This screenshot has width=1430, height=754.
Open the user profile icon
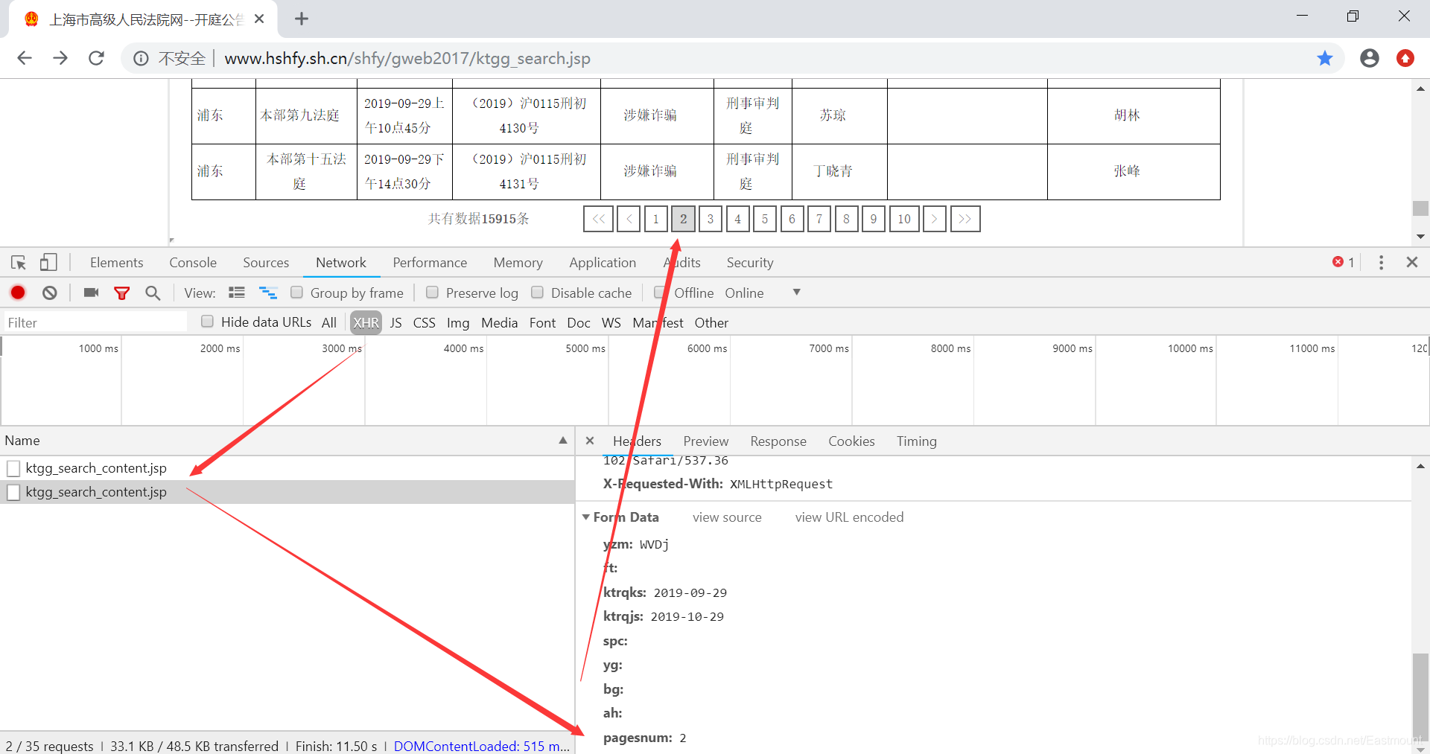(1370, 58)
